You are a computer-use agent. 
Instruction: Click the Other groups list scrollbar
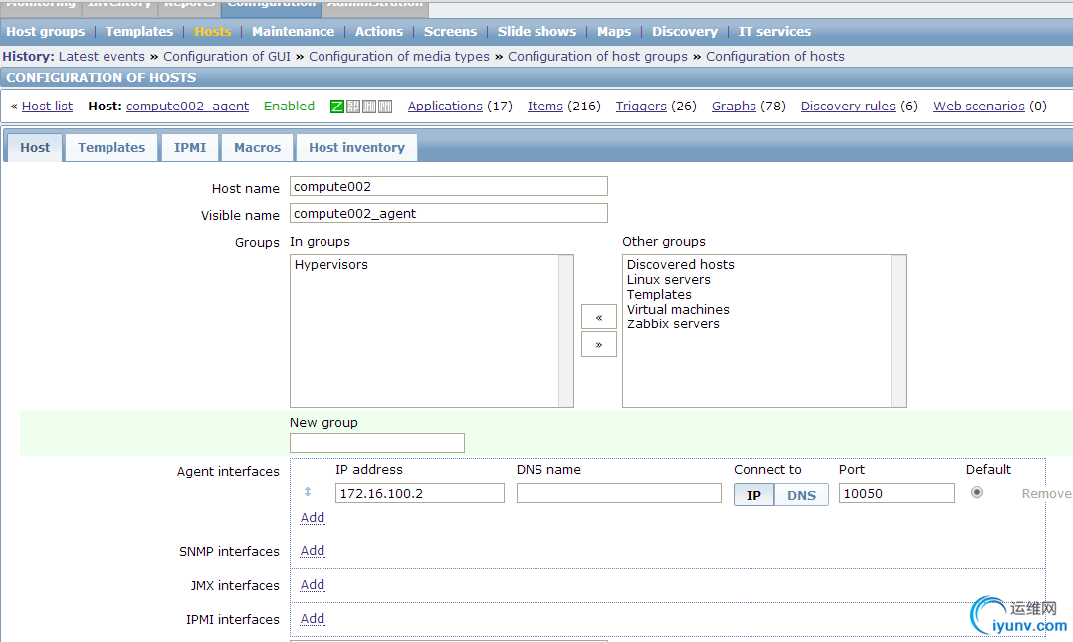coord(899,331)
